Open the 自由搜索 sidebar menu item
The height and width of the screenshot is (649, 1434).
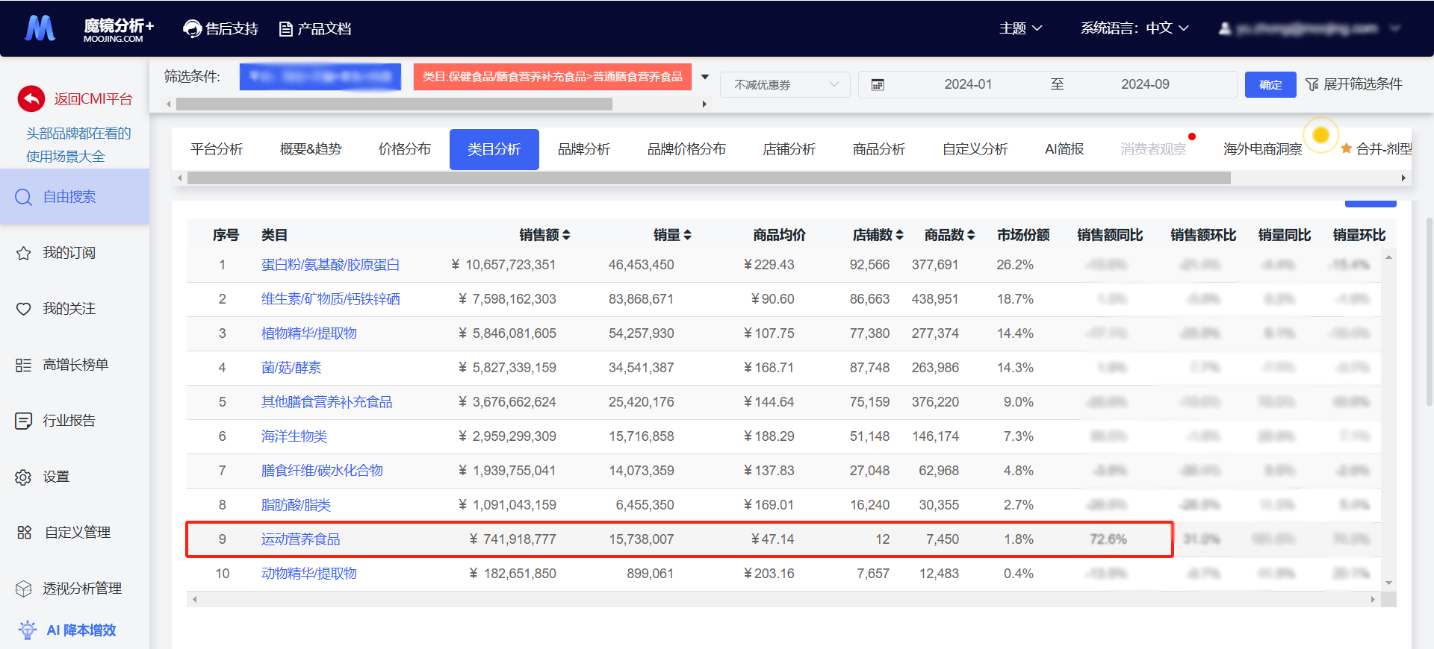click(75, 197)
